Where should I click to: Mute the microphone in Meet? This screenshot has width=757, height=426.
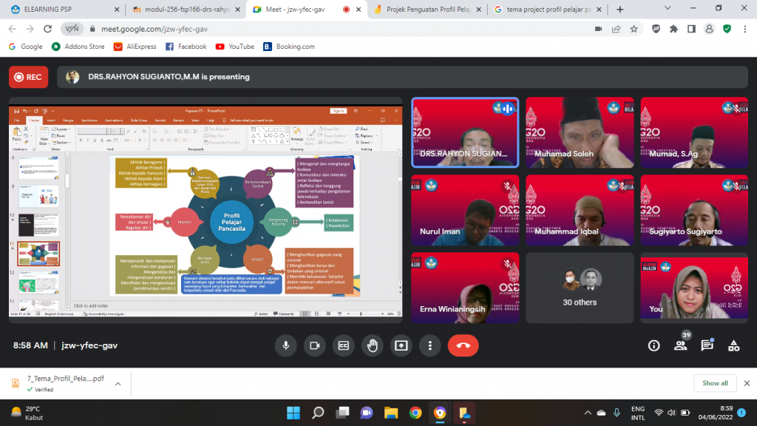(285, 345)
